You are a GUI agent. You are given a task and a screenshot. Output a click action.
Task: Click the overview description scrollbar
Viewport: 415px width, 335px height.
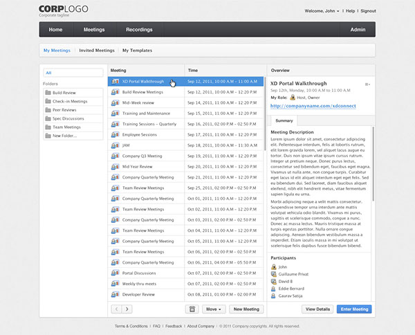pos(373,163)
